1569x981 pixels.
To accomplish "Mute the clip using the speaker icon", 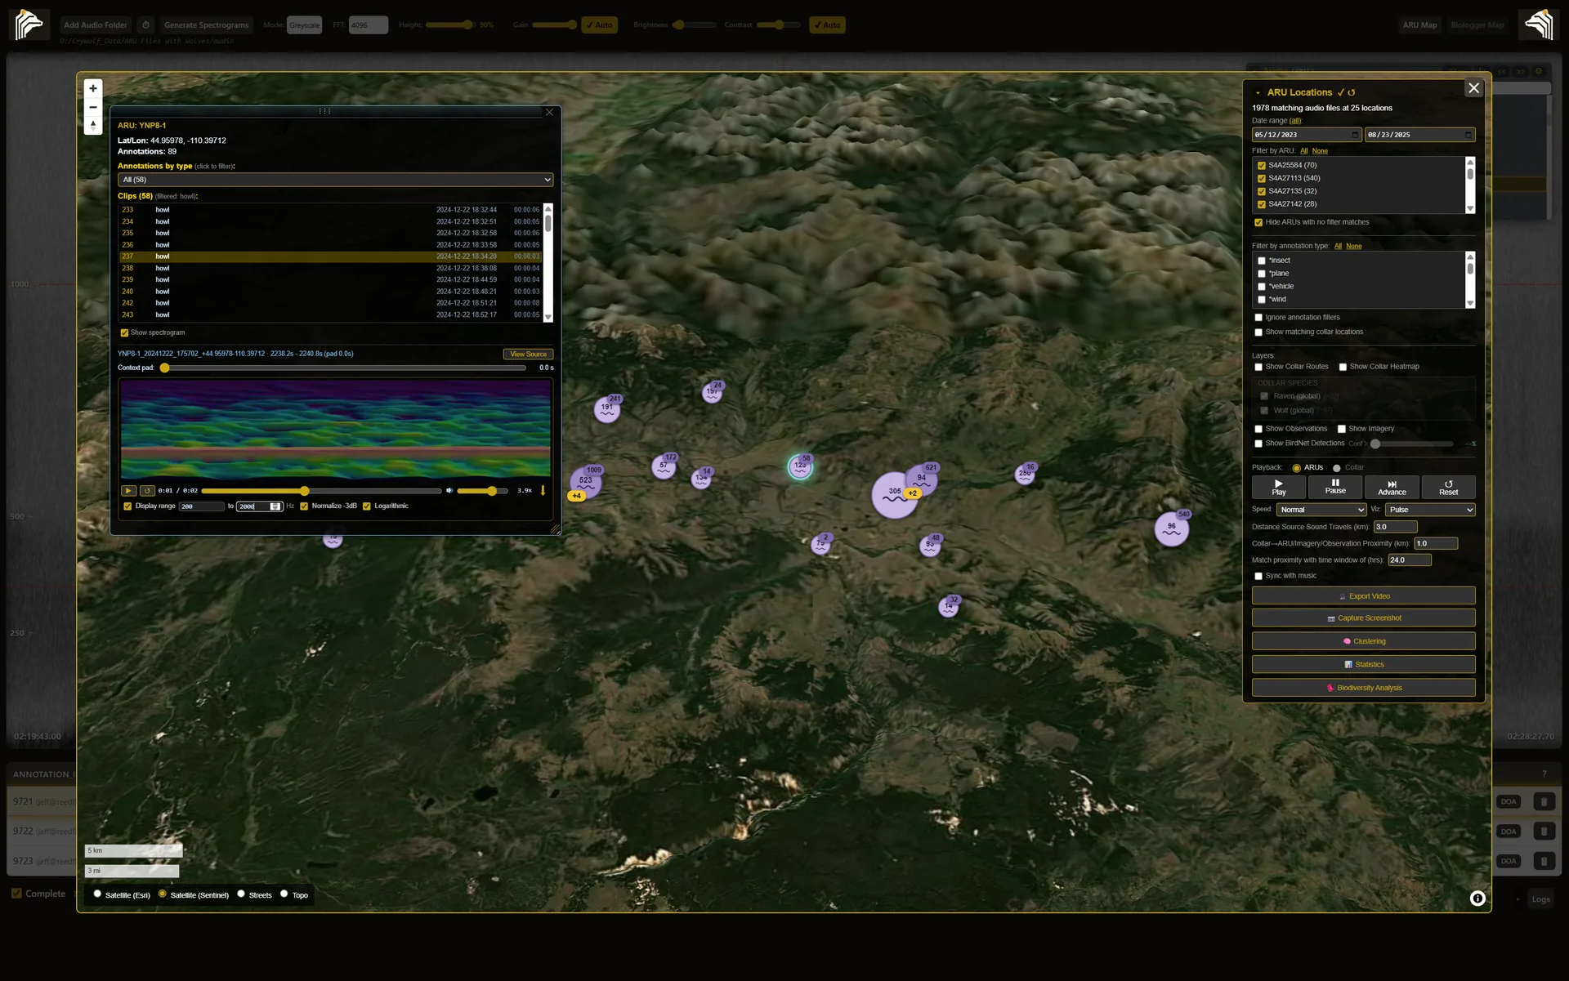I will tap(449, 491).
